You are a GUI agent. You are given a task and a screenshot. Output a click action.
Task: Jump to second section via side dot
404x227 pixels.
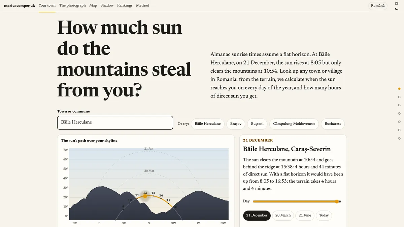pyautogui.click(x=399, y=97)
